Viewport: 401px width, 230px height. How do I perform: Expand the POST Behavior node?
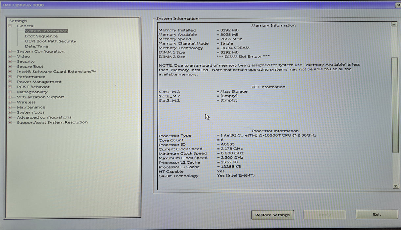coord(10,87)
